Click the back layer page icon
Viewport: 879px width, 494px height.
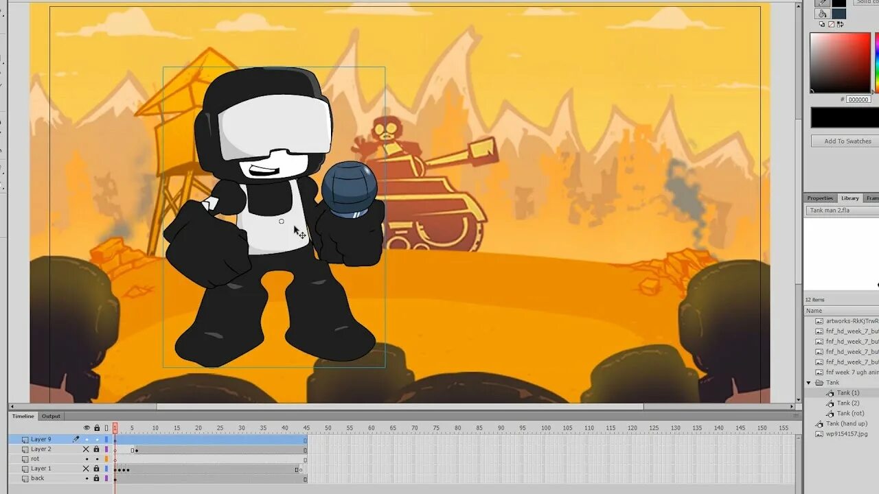point(25,478)
